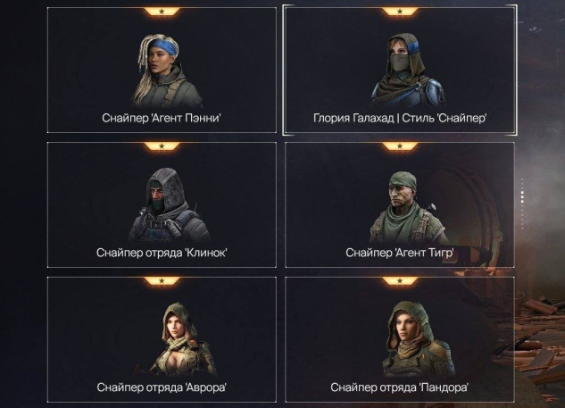The height and width of the screenshot is (408, 565).
Task: Click the caption Снайпер отряда 'Пандора'
Action: point(400,387)
